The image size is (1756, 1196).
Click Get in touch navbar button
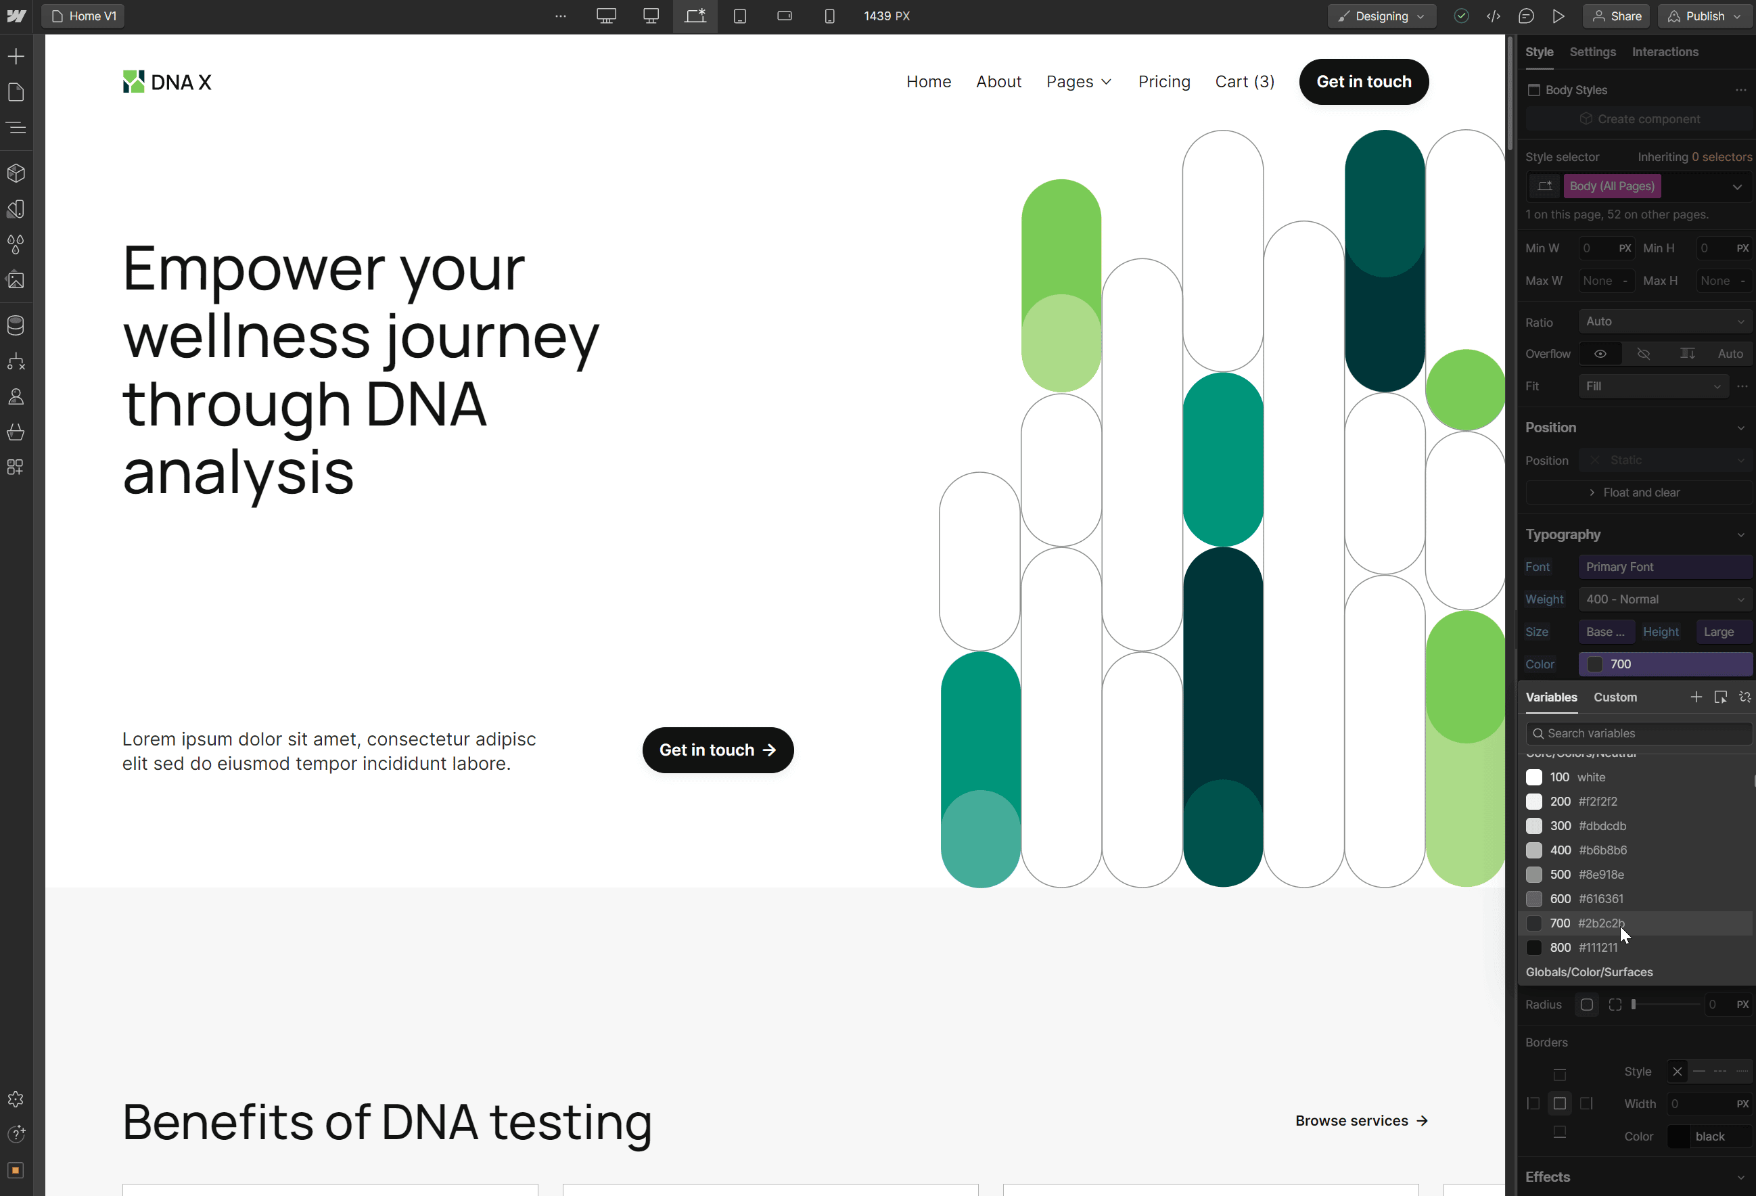pyautogui.click(x=1363, y=82)
